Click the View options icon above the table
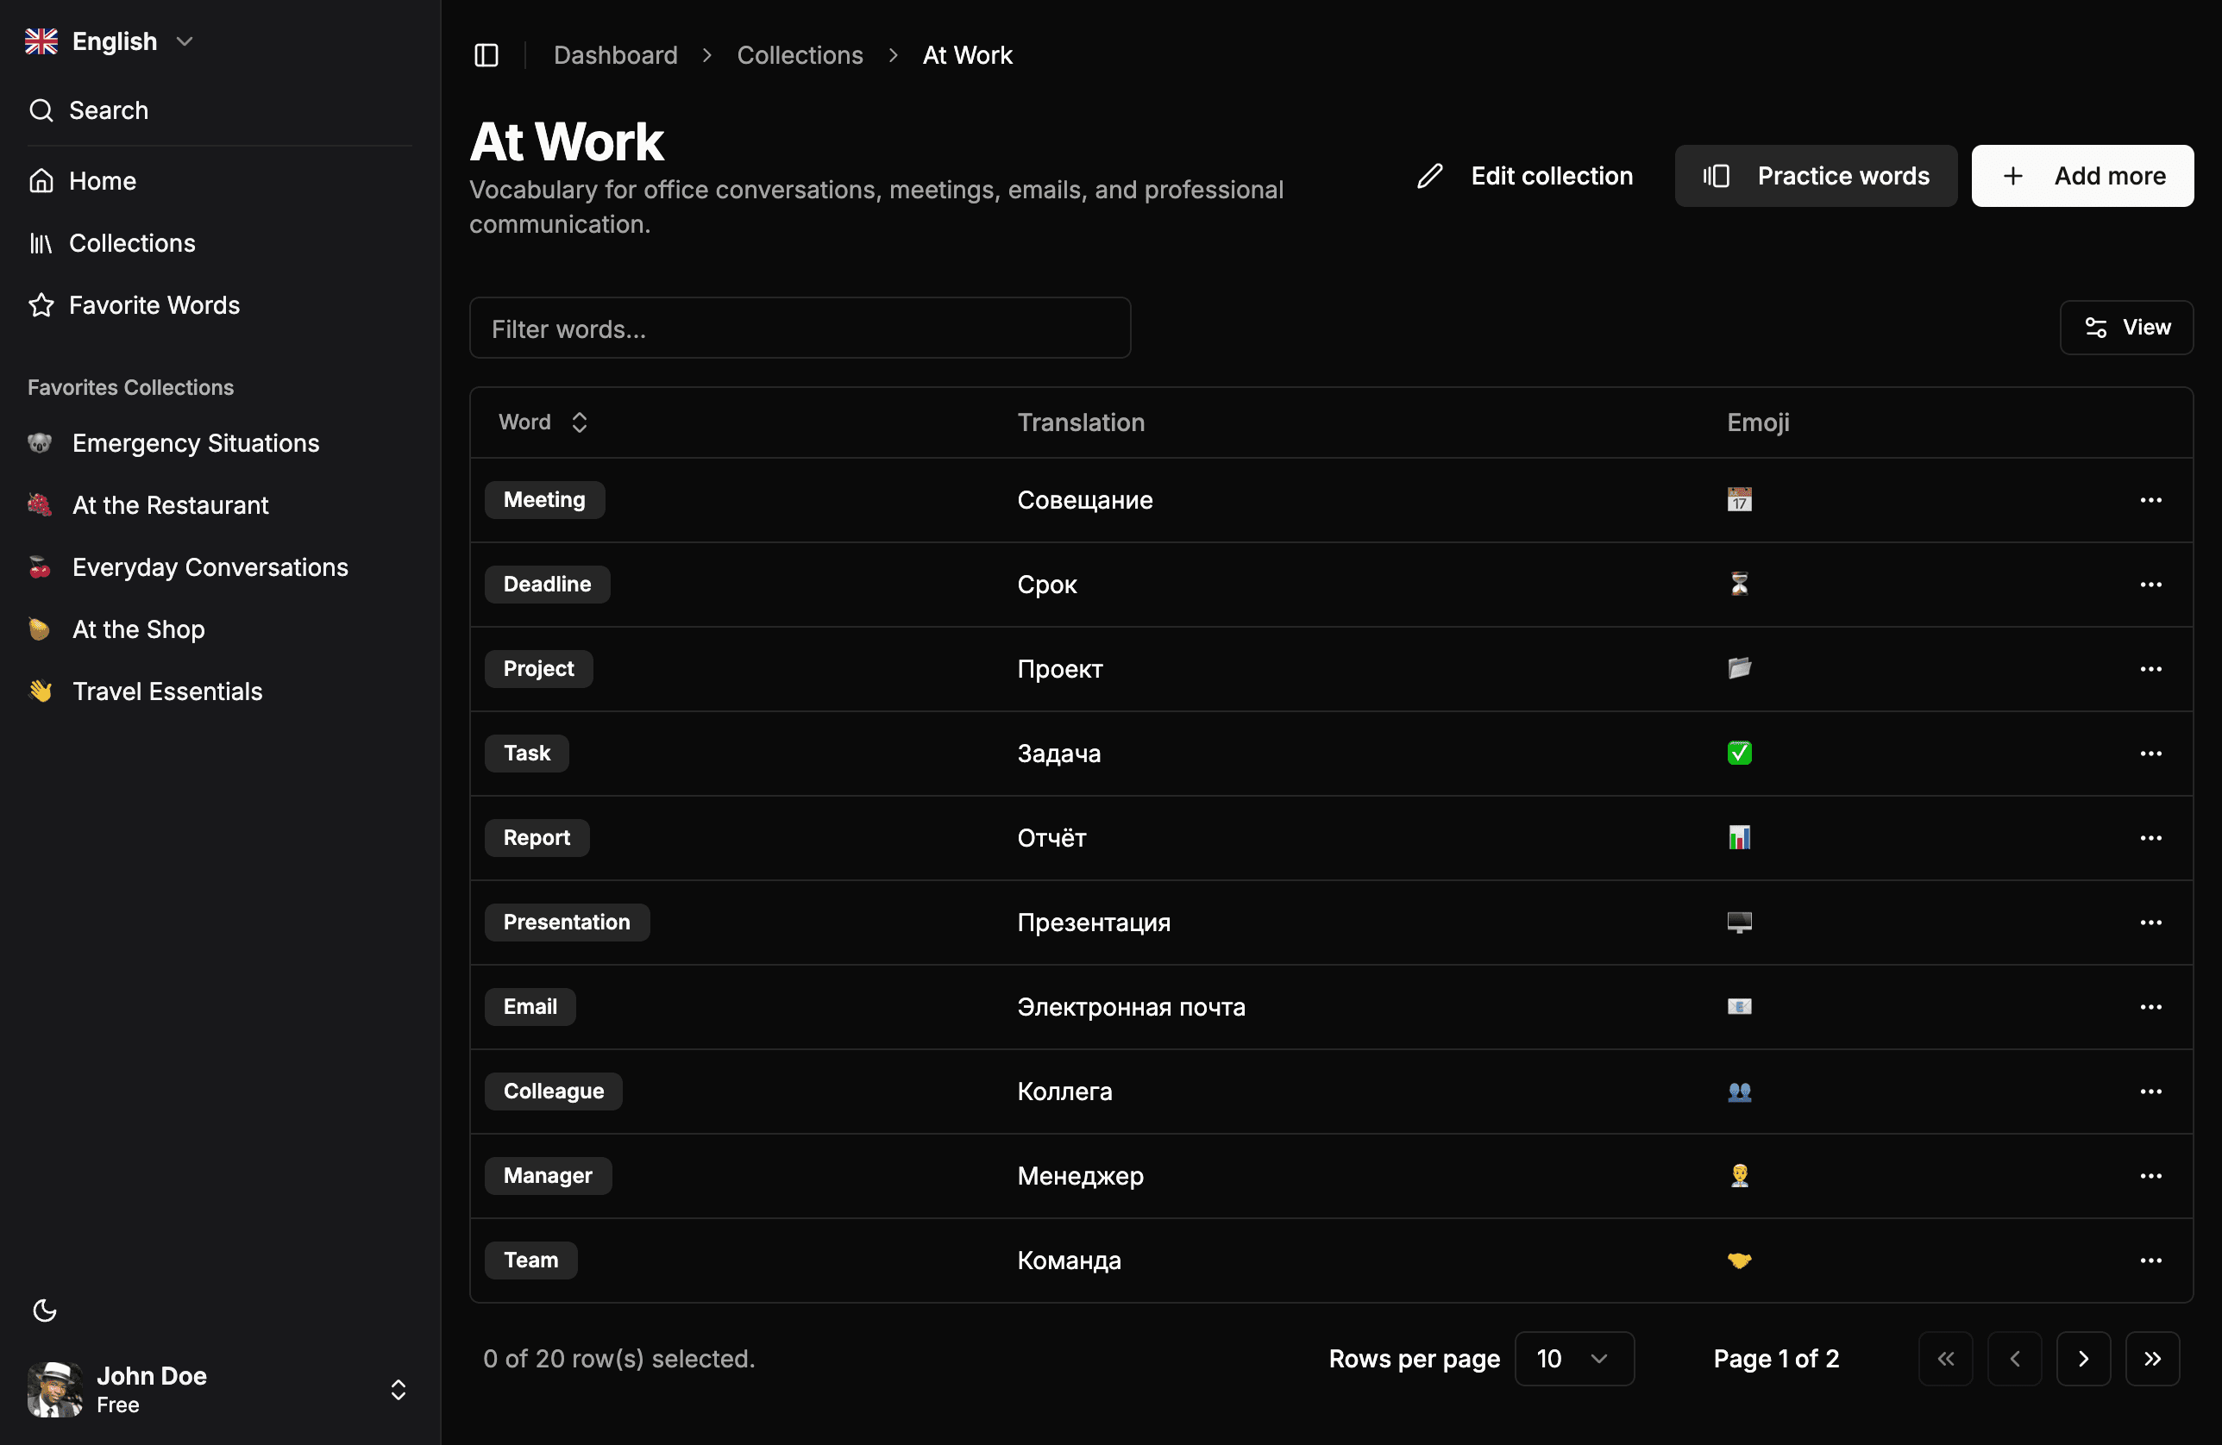This screenshot has width=2222, height=1445. [2097, 328]
